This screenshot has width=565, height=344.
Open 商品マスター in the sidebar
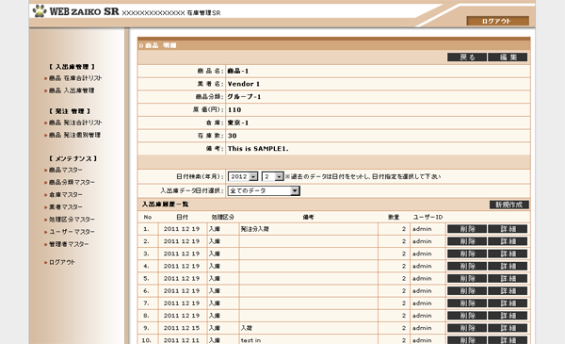pyautogui.click(x=66, y=170)
